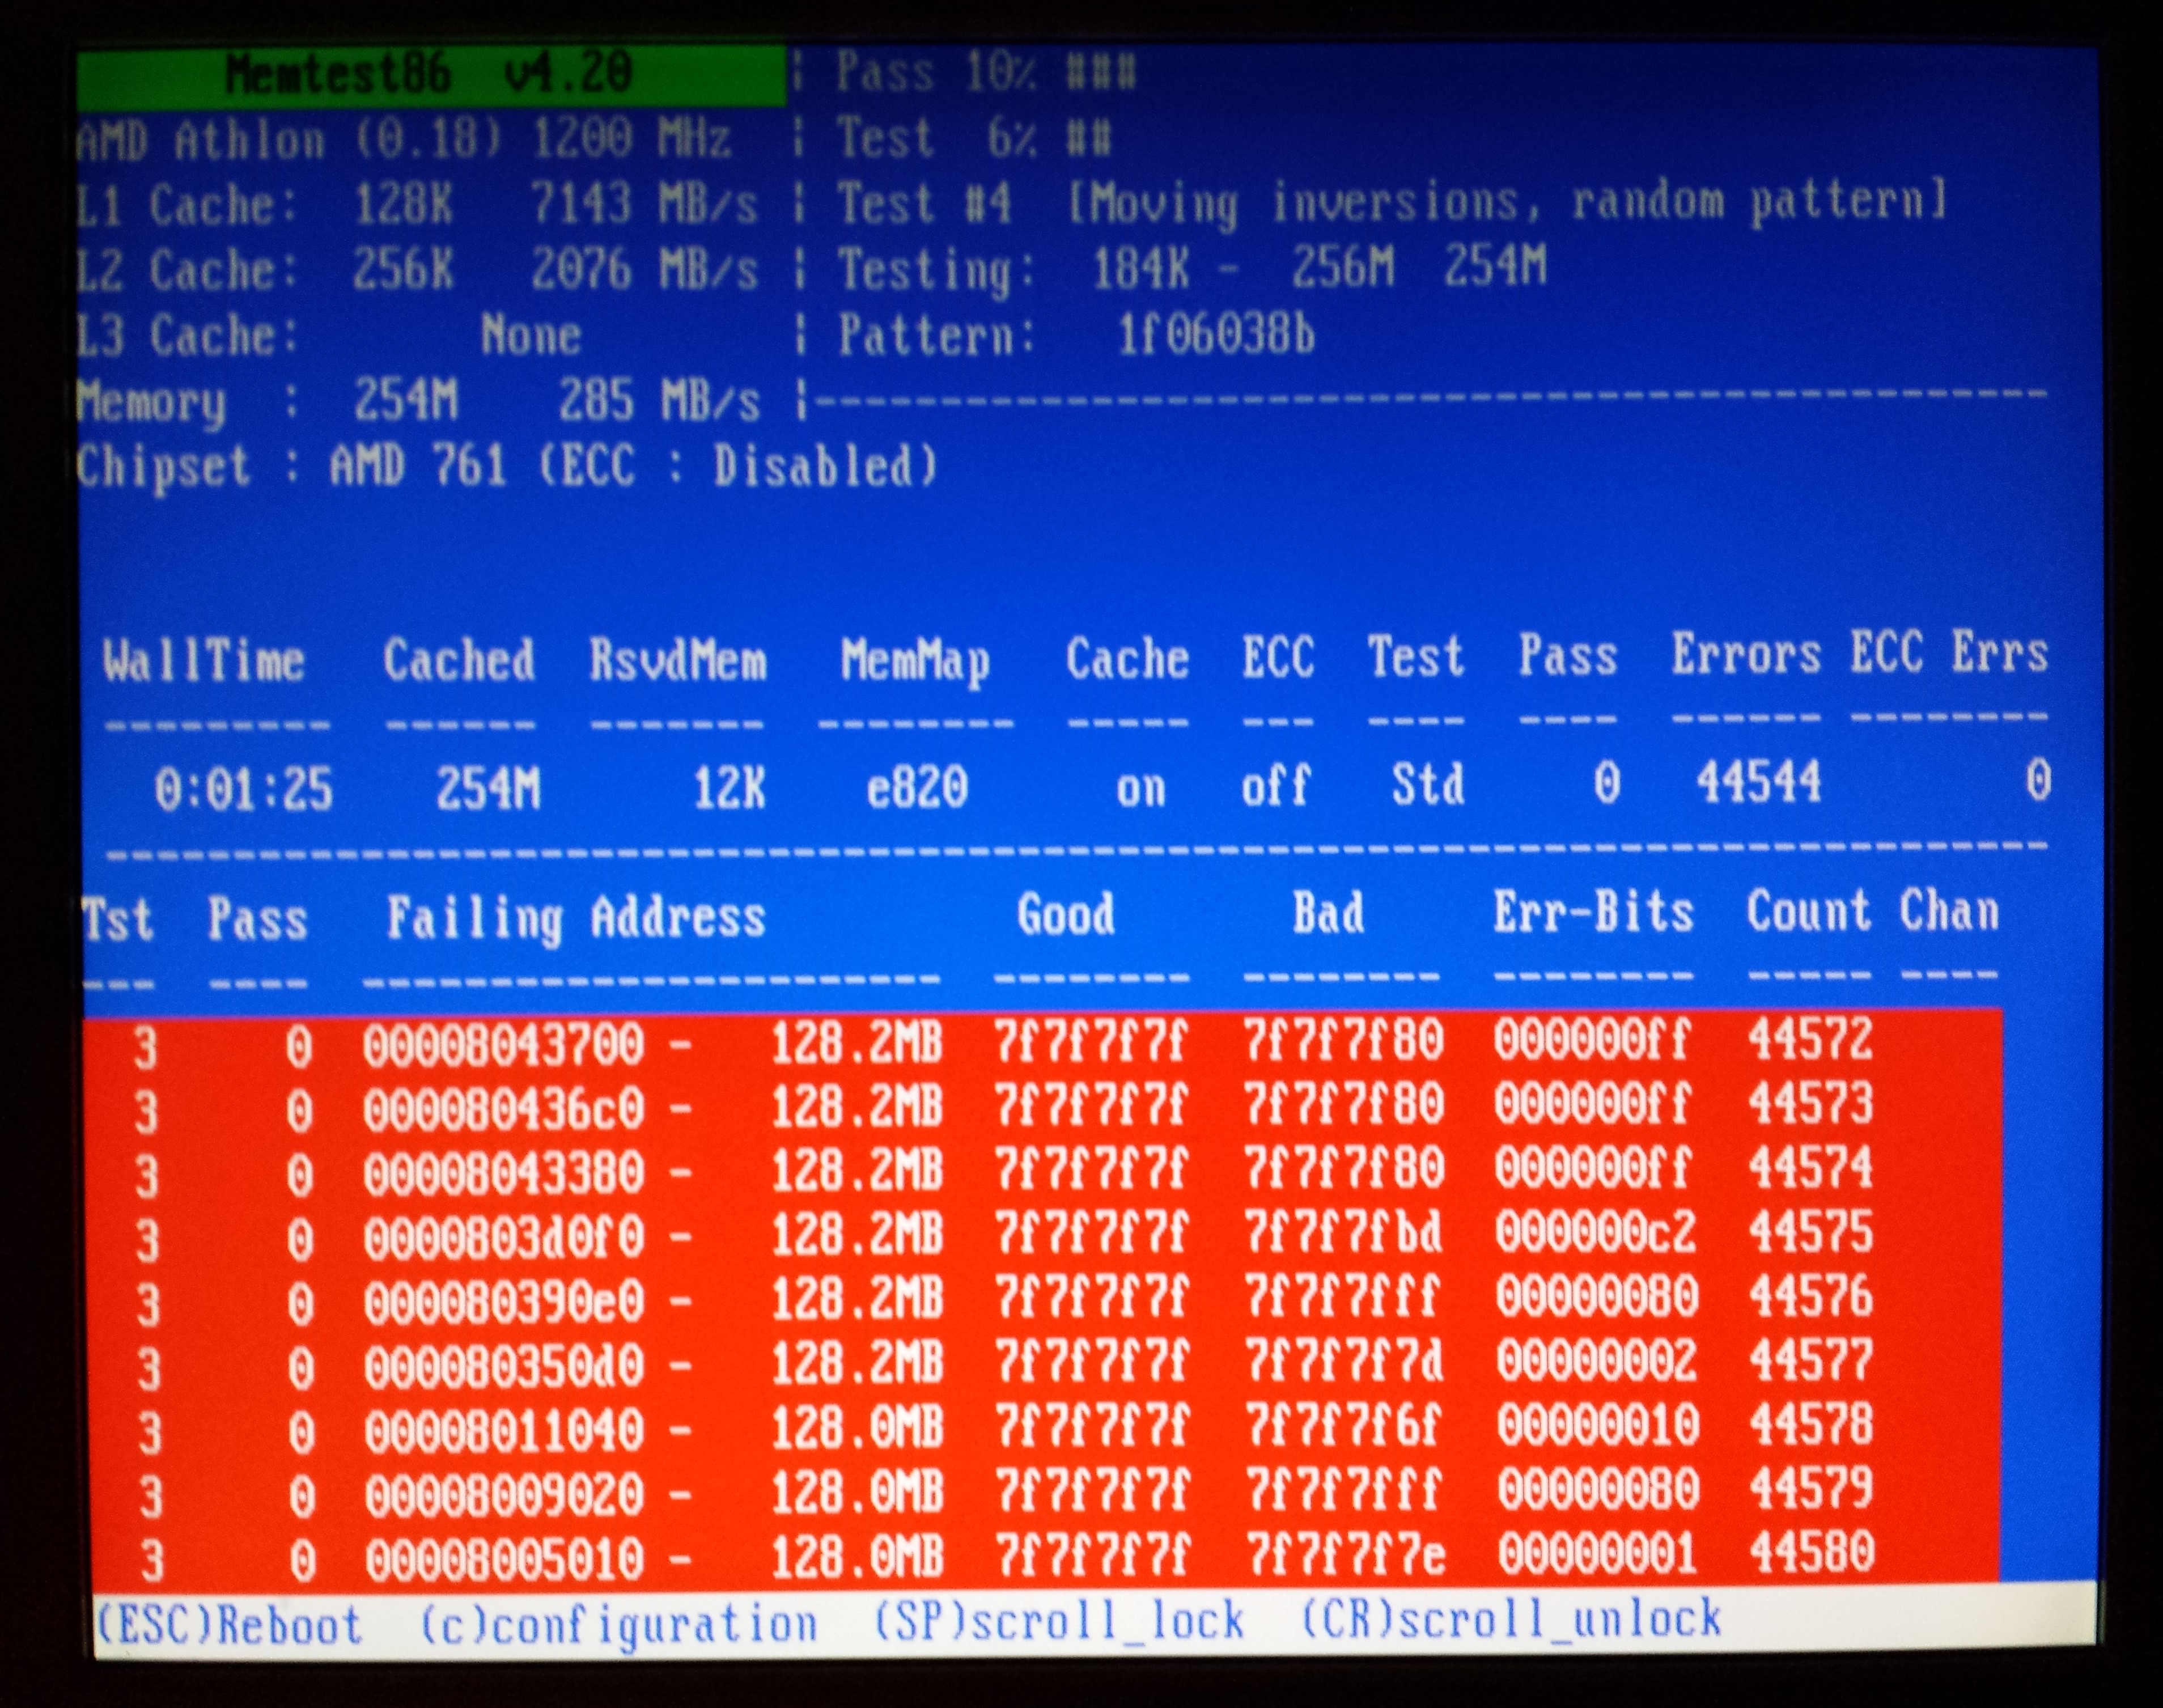Click the Err-Bits column header
This screenshot has height=1708, width=2163.
coord(1594,912)
